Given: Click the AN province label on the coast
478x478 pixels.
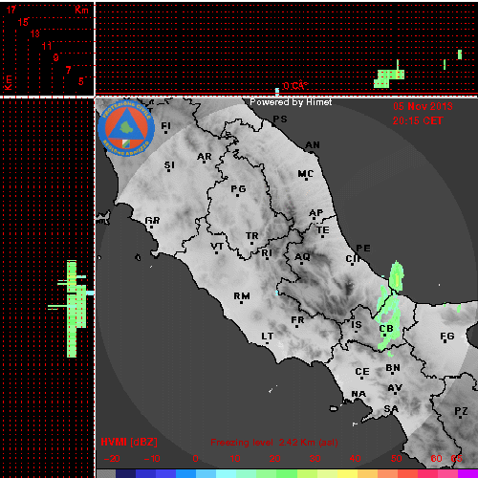Looking at the screenshot, I should pos(313,145).
